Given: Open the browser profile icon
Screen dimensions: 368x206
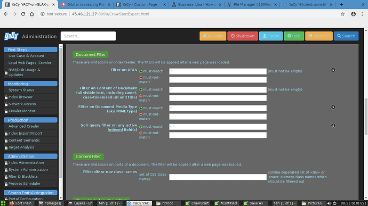Looking at the screenshot, I should point(353,14).
